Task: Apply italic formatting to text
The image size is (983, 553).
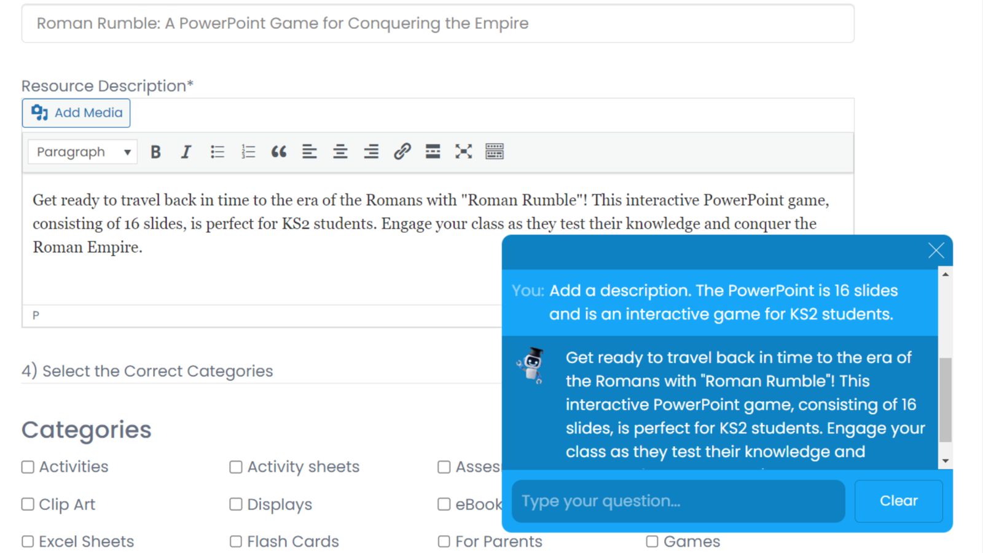Action: (x=186, y=152)
